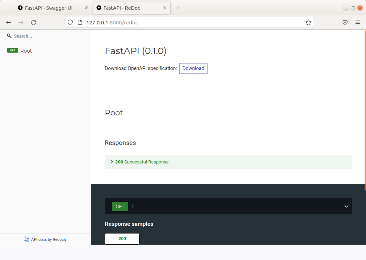The height and width of the screenshot is (260, 366).
Task: Click the Firefox shield tracking protection icon
Action: tap(70, 22)
